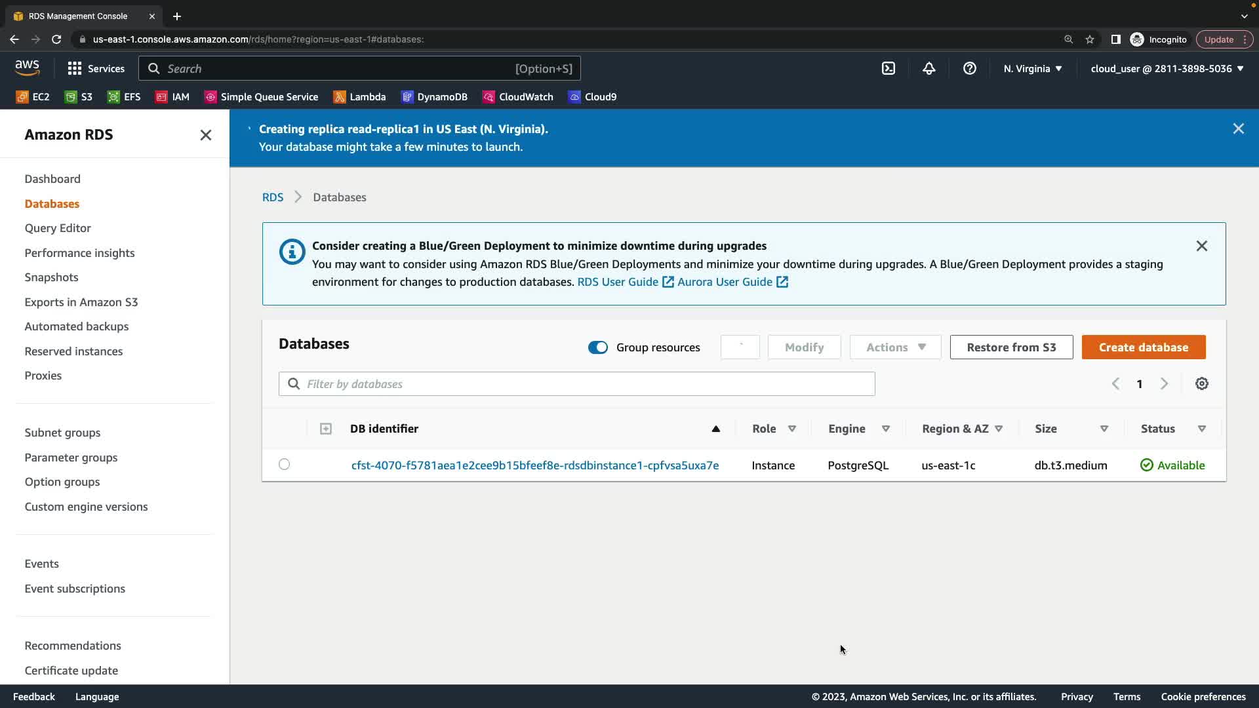Viewport: 1259px width, 708px height.
Task: Click the notifications bell icon
Action: pyautogui.click(x=929, y=68)
